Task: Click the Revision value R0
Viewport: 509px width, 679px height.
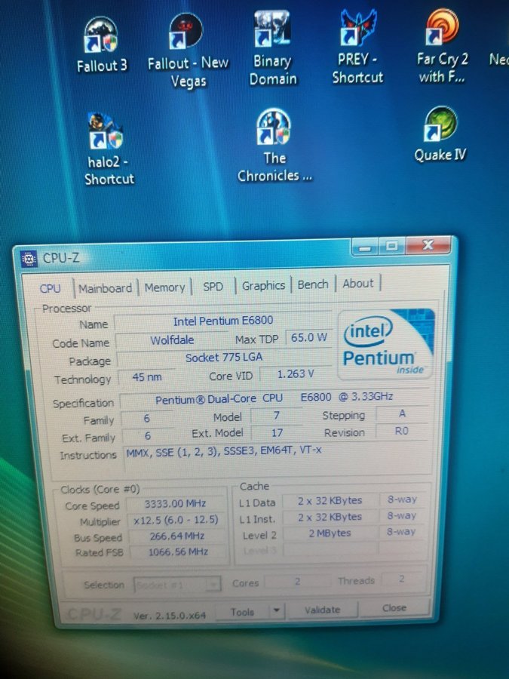Action: coord(401,431)
